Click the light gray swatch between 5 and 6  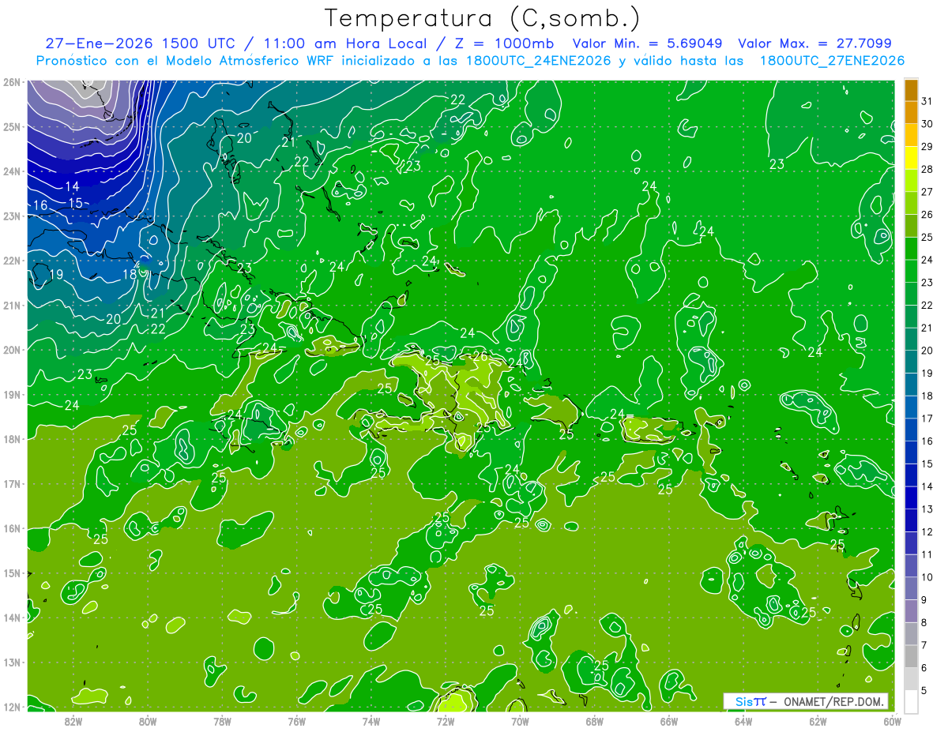click(911, 679)
